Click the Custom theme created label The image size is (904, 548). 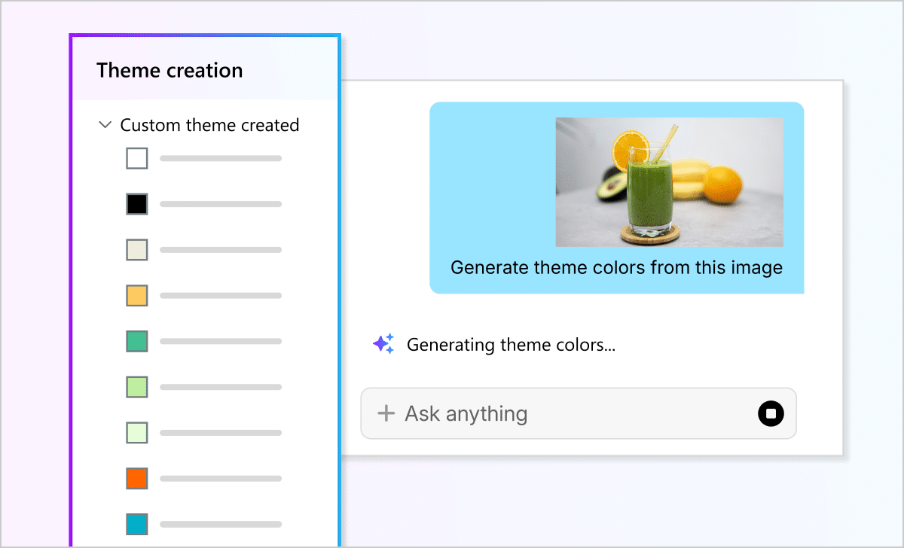pos(209,125)
